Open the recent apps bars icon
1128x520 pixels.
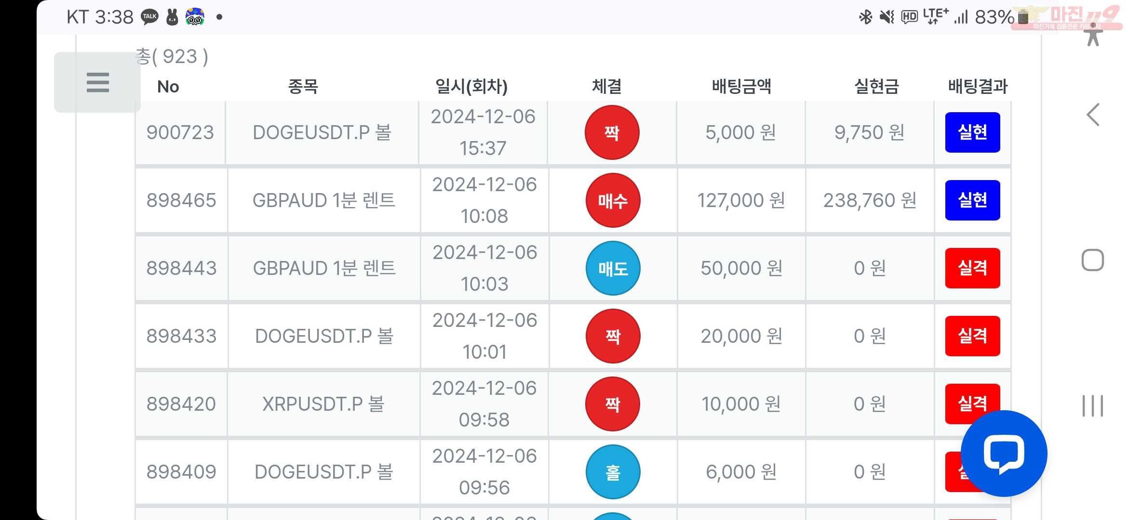[x=1093, y=405]
